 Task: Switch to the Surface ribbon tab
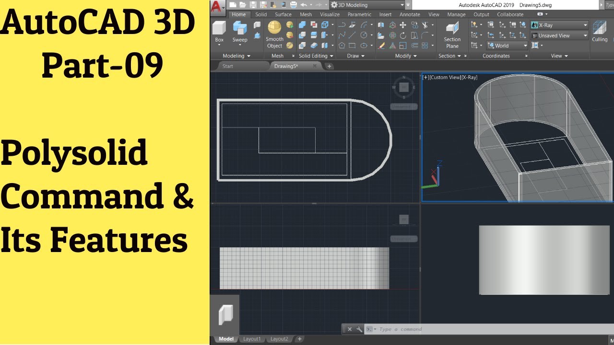(283, 14)
